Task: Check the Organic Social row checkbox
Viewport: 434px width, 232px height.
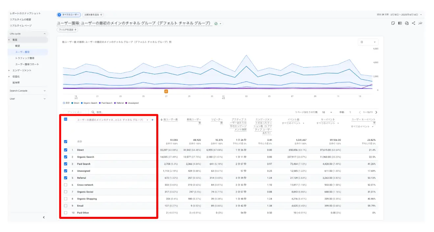Action: (65, 192)
